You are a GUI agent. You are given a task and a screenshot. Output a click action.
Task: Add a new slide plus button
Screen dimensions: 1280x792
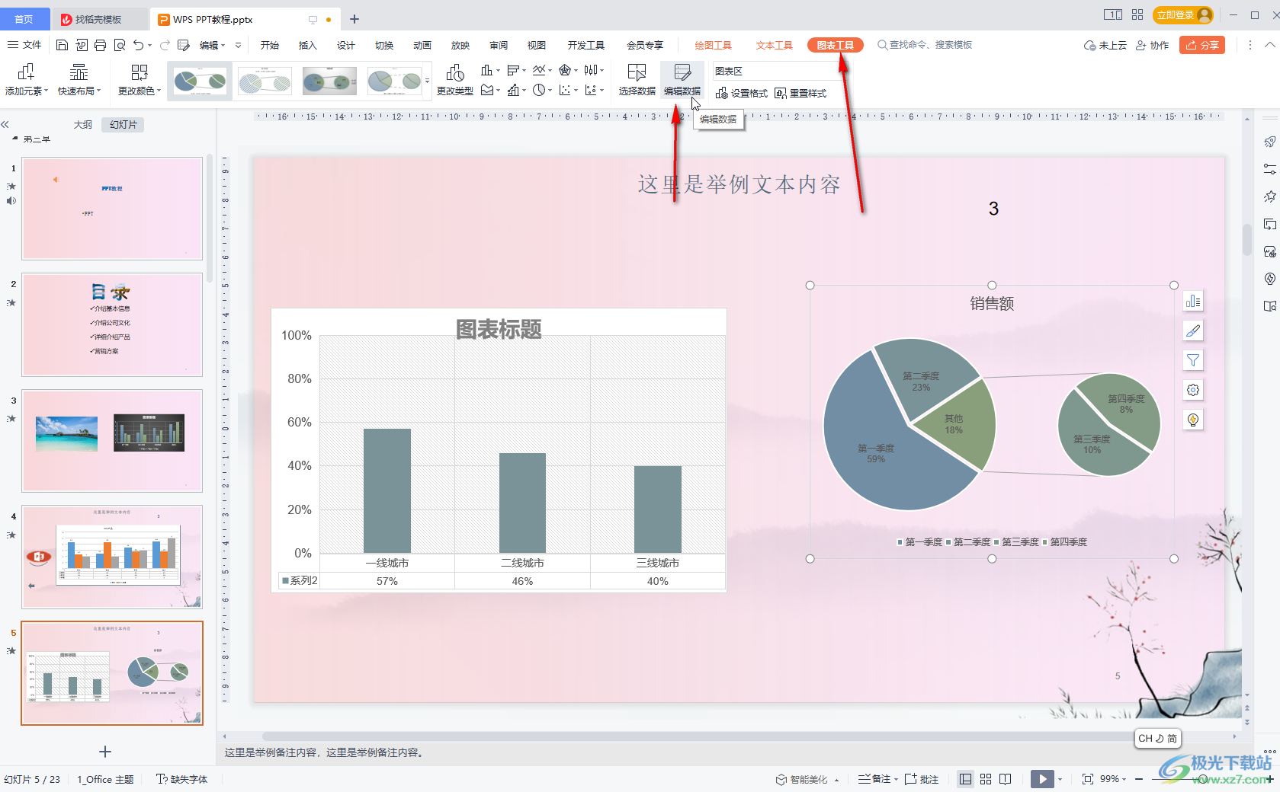pyautogui.click(x=105, y=752)
